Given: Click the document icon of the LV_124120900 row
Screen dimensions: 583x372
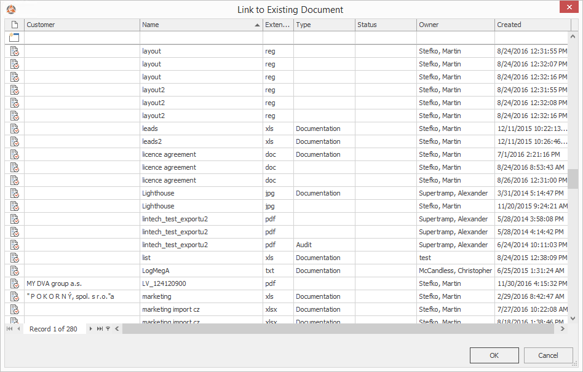Looking at the screenshot, I should point(15,283).
